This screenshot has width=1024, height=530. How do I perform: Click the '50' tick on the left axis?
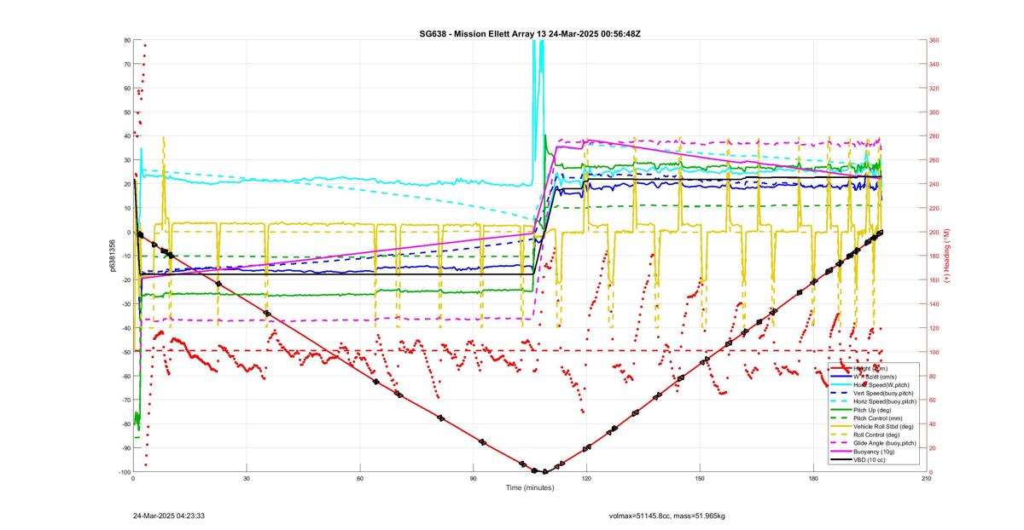(126, 112)
